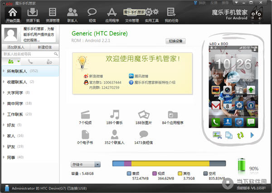Select the green contacts group tab icon

(x=11, y=61)
